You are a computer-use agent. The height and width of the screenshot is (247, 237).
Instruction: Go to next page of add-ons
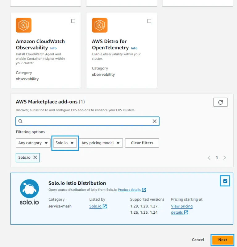225,158
